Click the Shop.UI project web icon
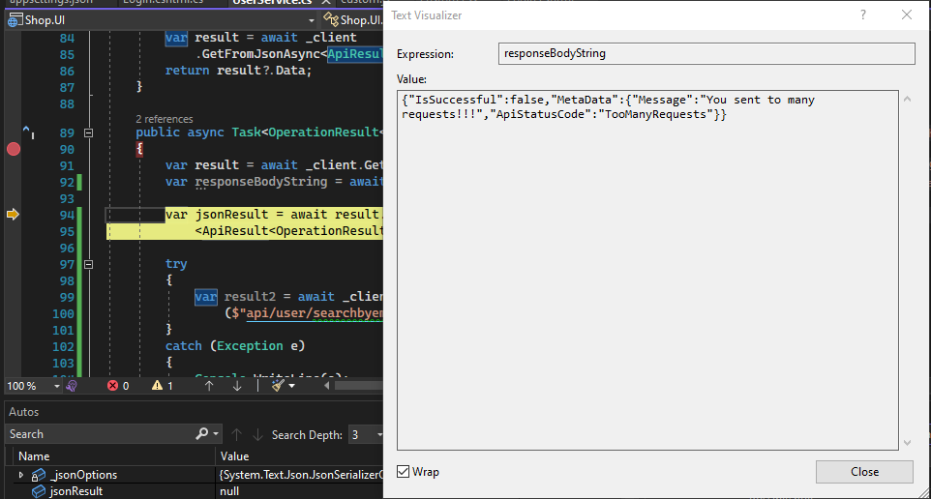The height and width of the screenshot is (499, 931). point(15,19)
